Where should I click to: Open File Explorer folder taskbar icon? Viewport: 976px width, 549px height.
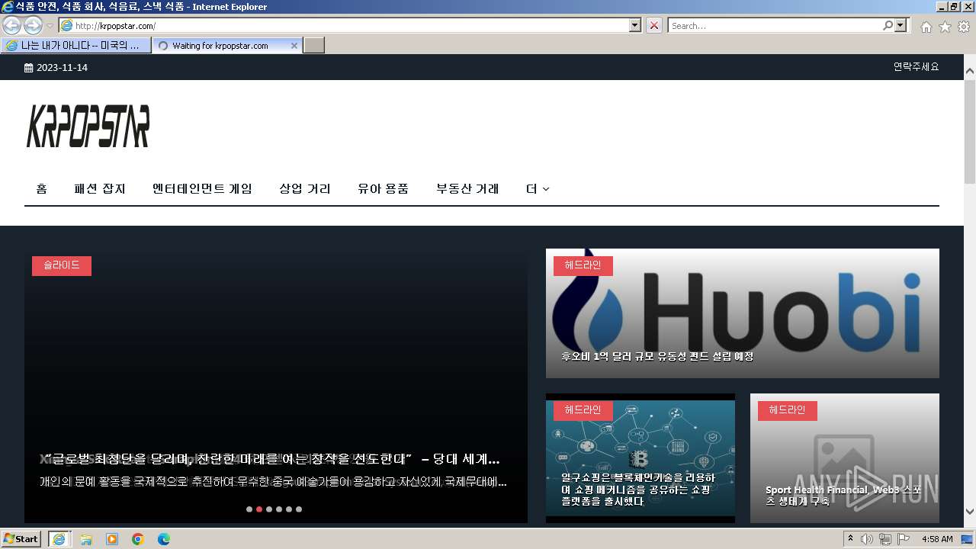86,539
